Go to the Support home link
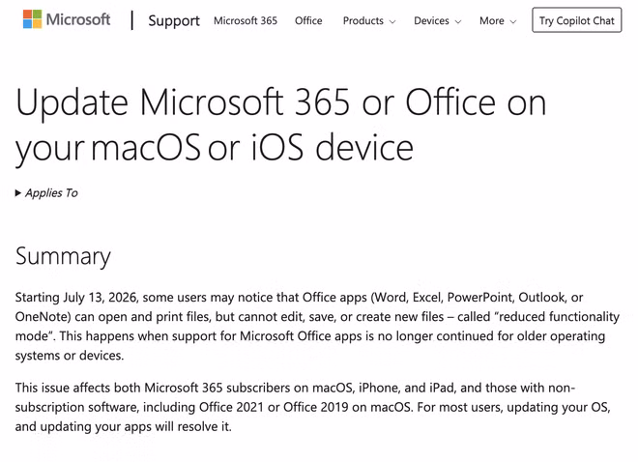This screenshot has height=462, width=638. click(x=174, y=20)
